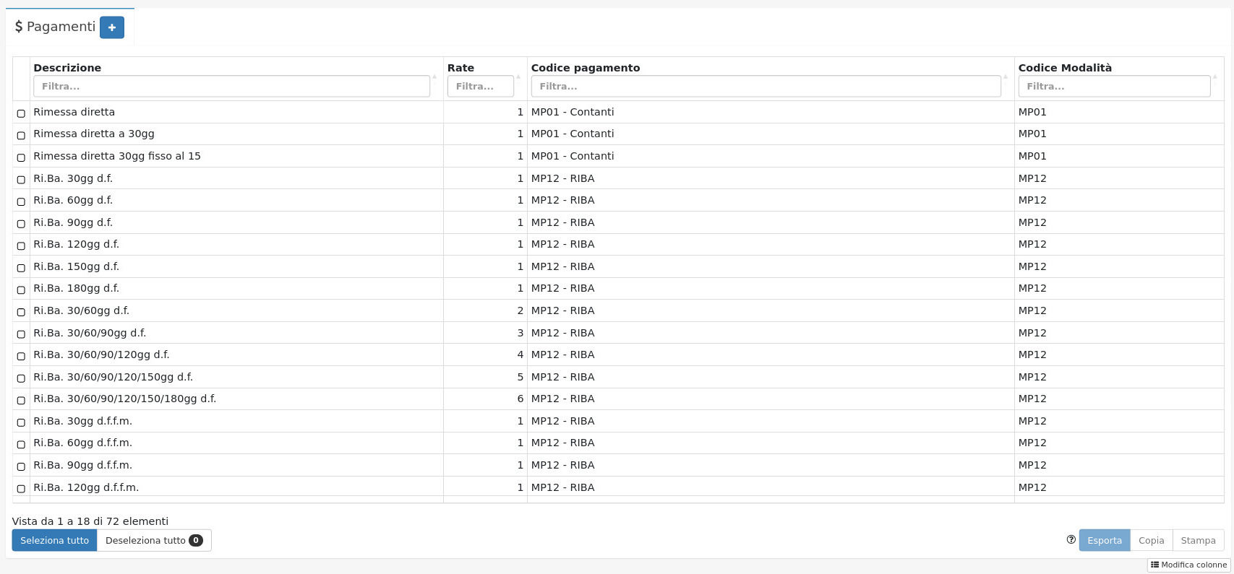The height and width of the screenshot is (574, 1234).
Task: Toggle checkbox for Rimessa diretta a 30gg
Action: coord(21,135)
